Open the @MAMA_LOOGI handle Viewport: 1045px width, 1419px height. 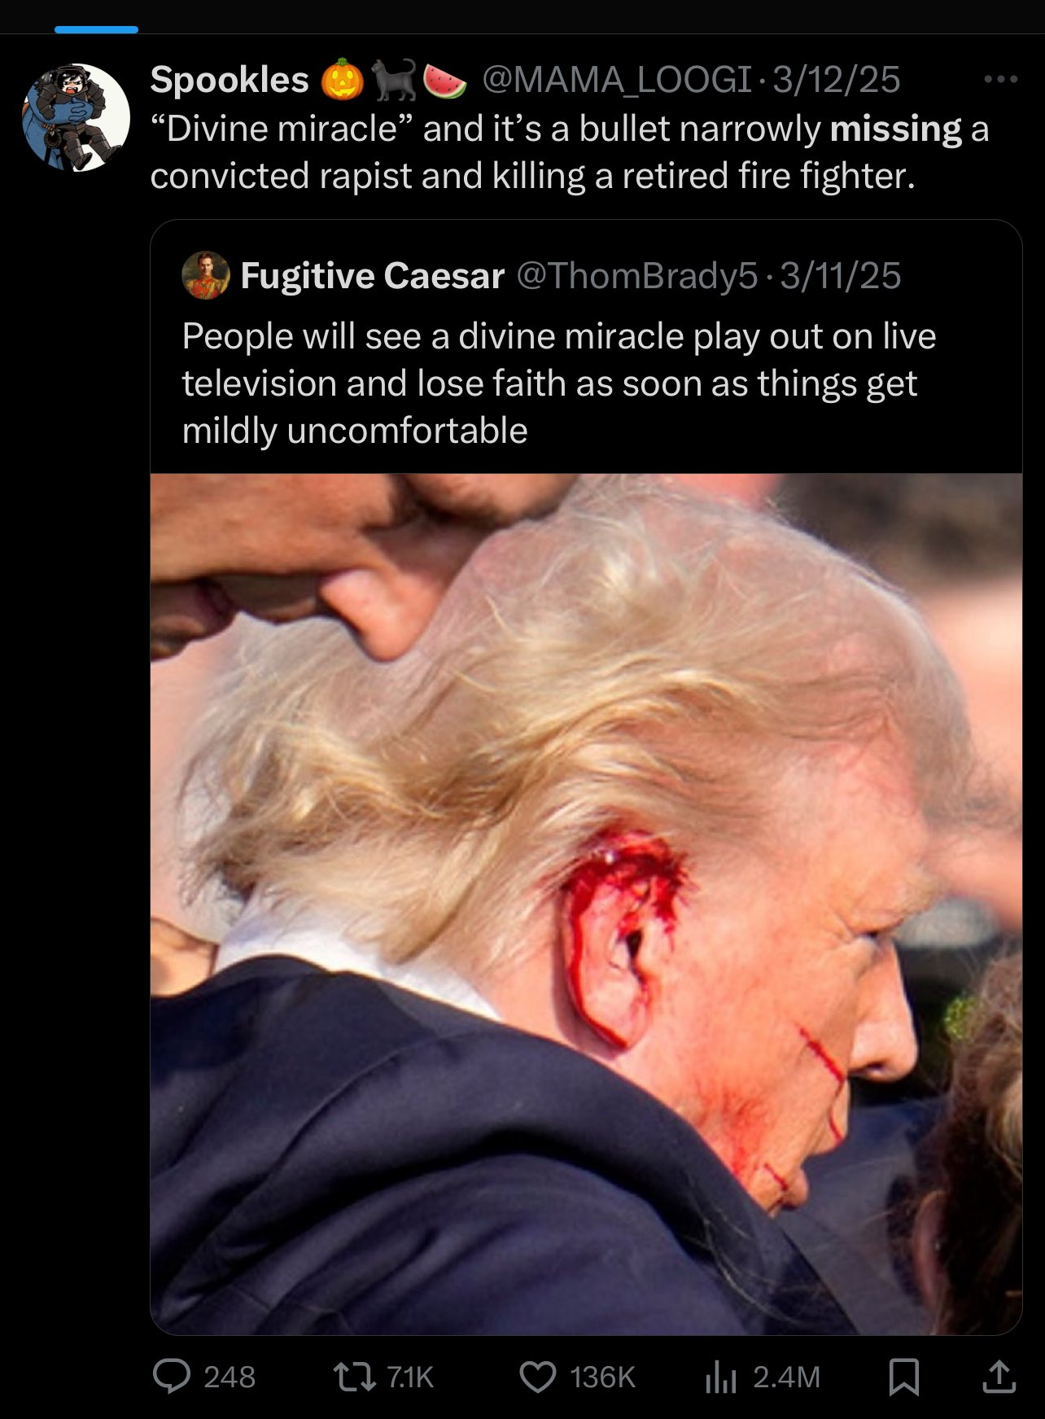[617, 80]
